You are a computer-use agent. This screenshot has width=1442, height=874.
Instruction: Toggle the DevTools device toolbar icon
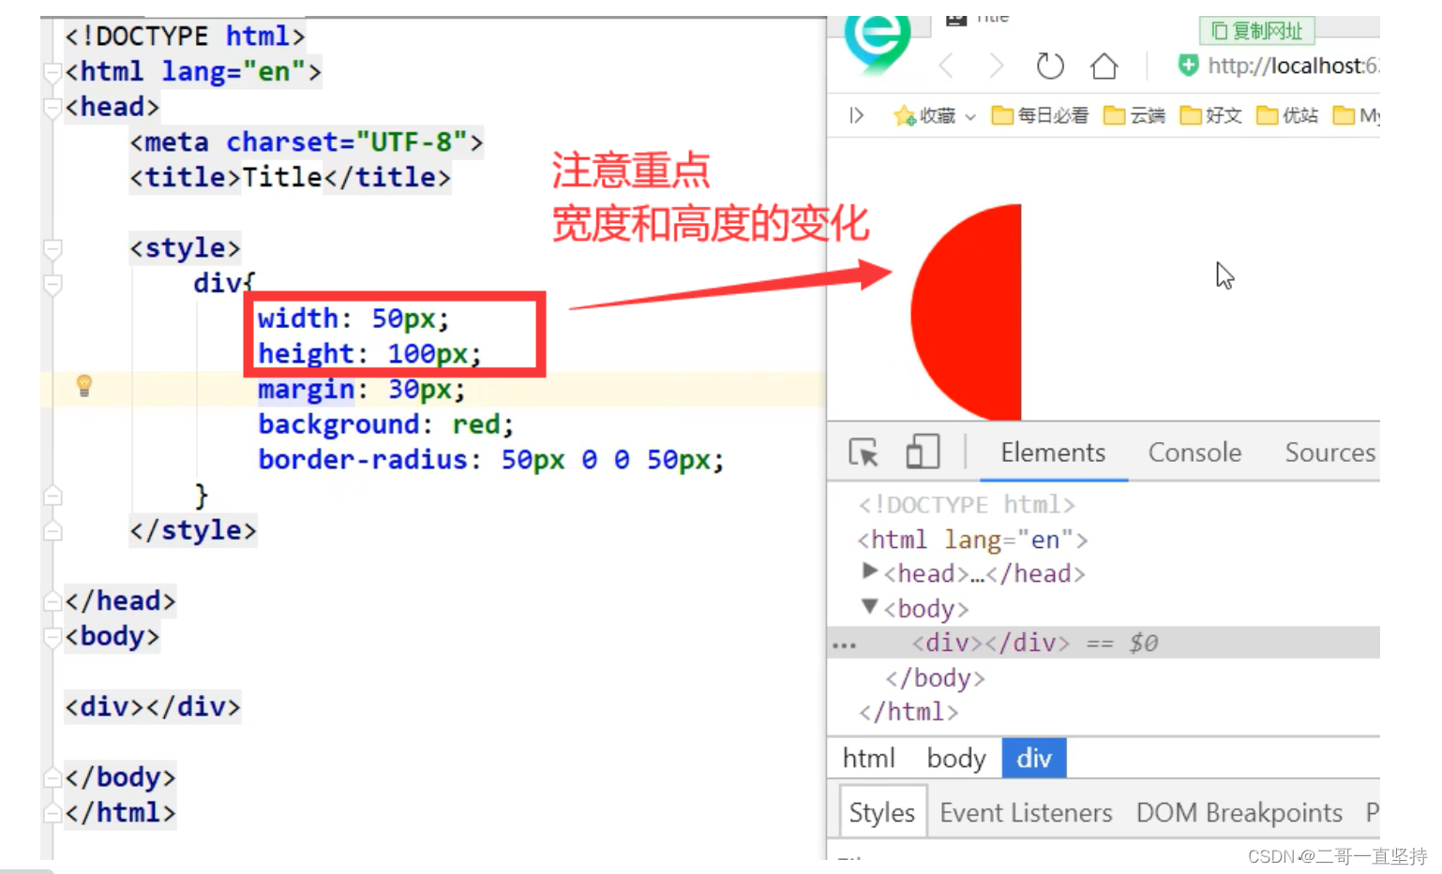(x=923, y=452)
